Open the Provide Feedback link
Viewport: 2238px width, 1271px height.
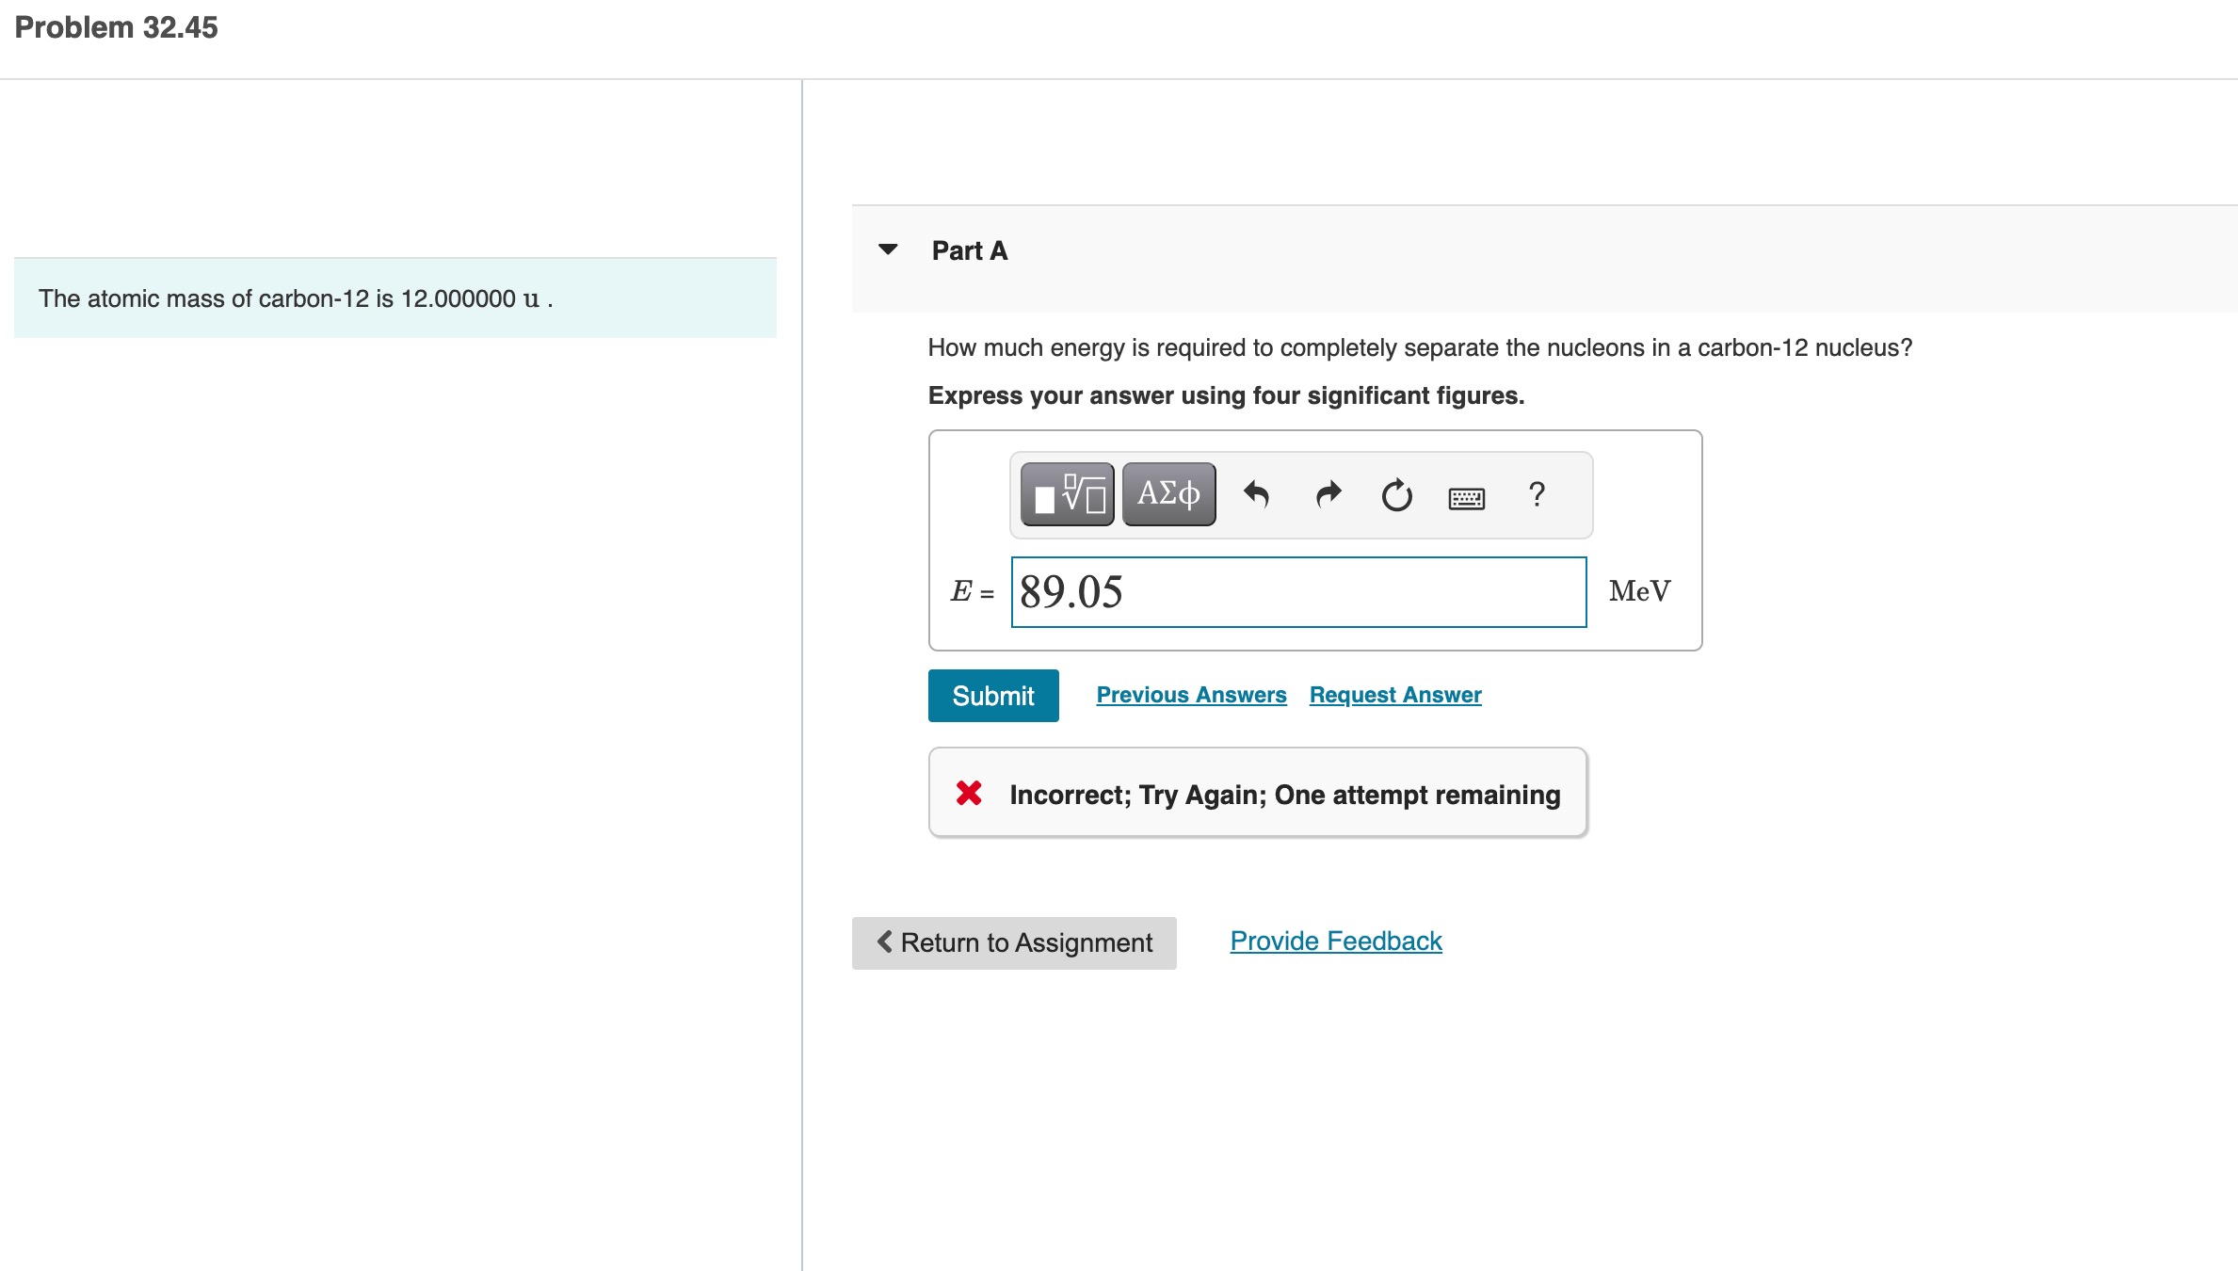[x=1335, y=941]
